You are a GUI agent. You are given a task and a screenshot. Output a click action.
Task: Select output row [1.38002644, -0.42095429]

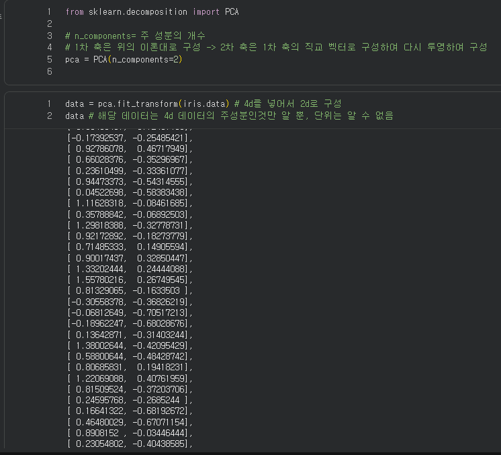point(130,345)
